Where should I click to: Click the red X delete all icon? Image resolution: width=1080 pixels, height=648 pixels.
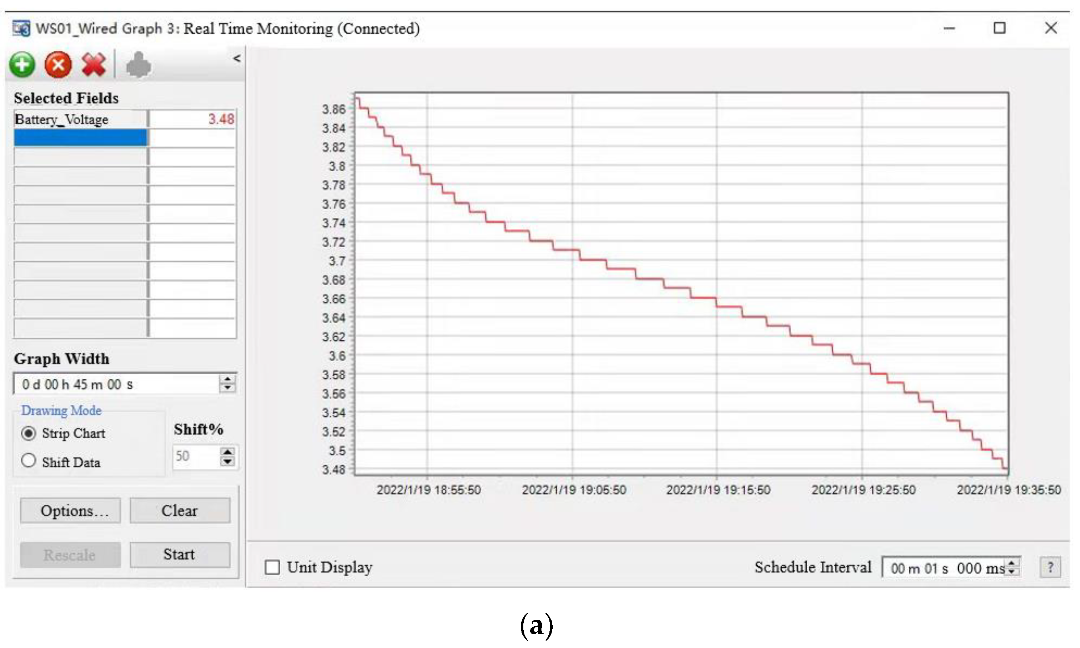click(93, 65)
